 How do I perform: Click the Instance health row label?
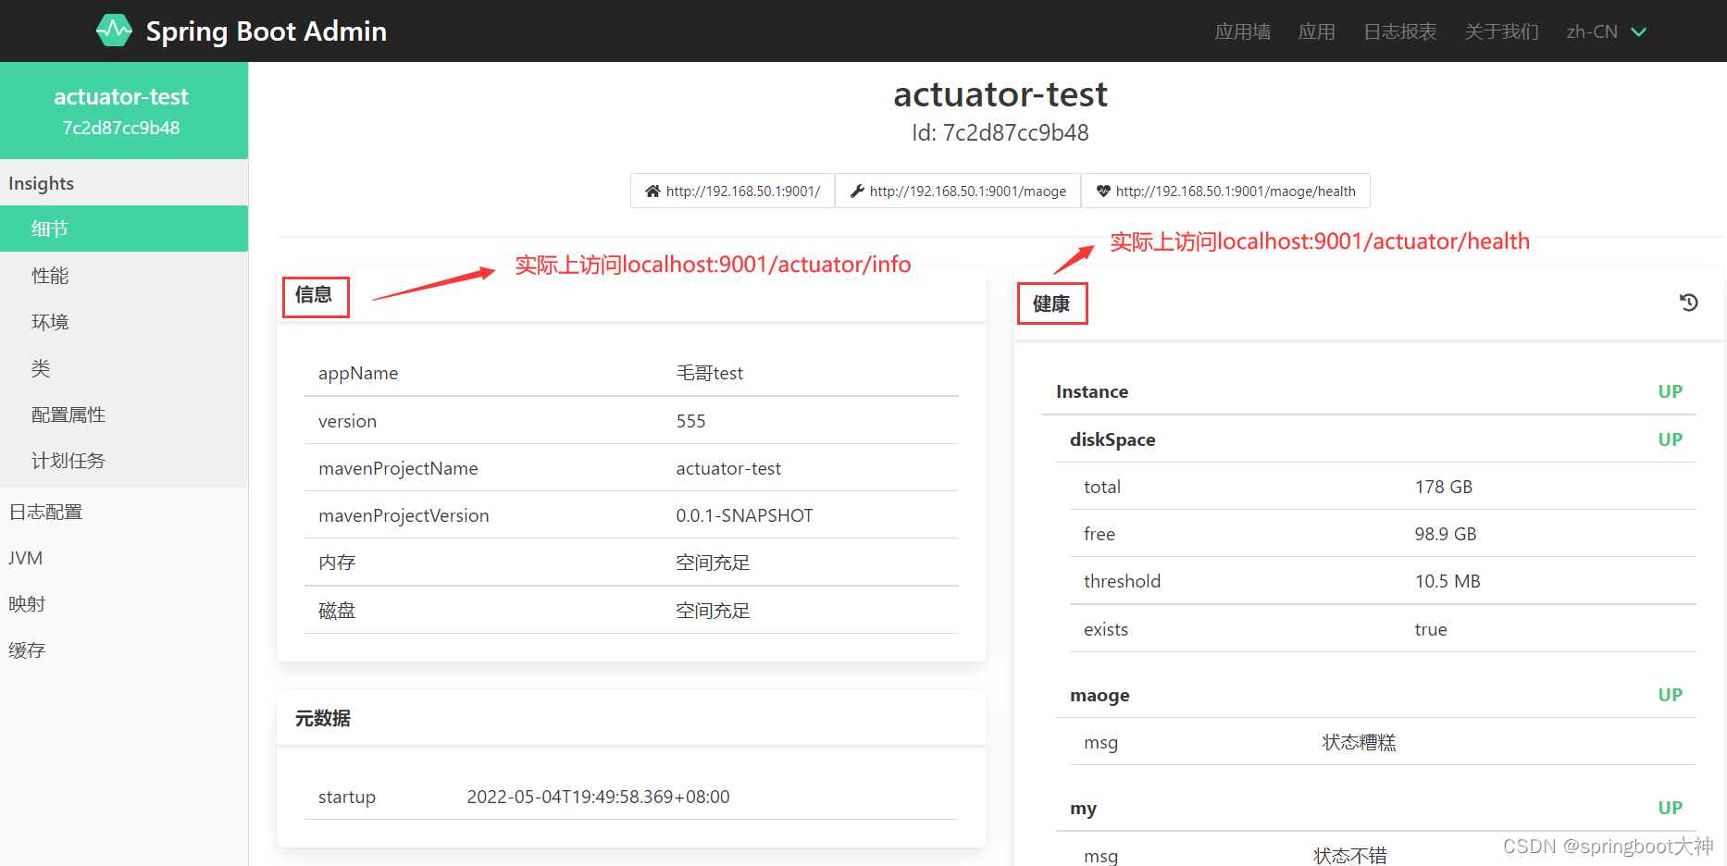1092,391
